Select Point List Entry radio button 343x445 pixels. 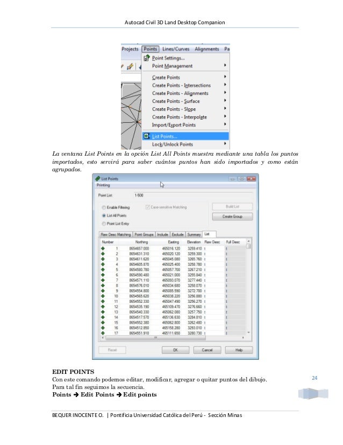(104, 224)
